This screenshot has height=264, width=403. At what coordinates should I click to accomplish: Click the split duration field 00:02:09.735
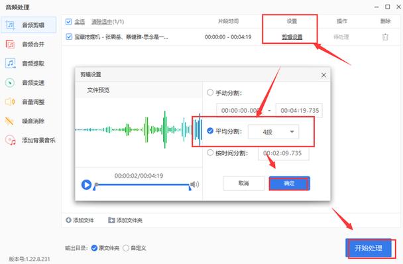pos(284,153)
